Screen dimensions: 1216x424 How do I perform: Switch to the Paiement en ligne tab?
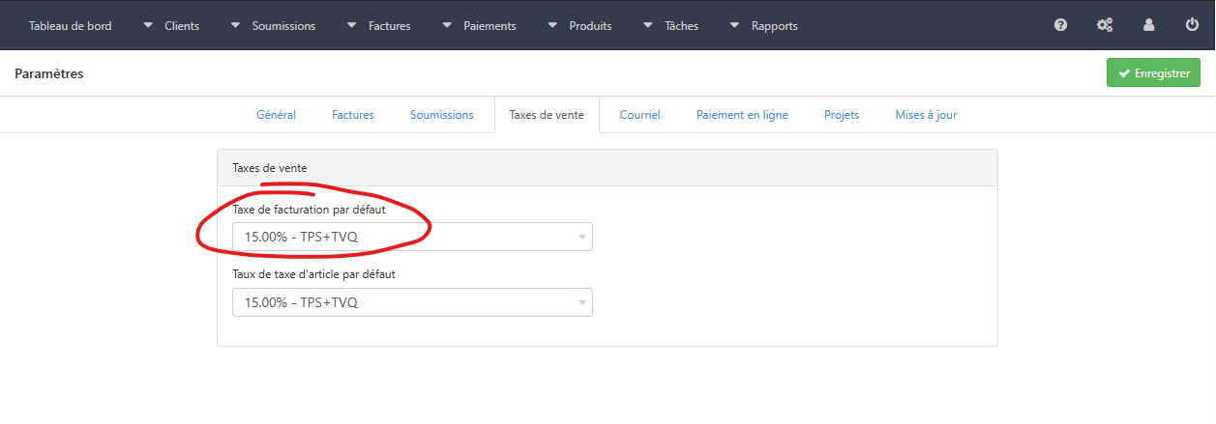(x=742, y=115)
